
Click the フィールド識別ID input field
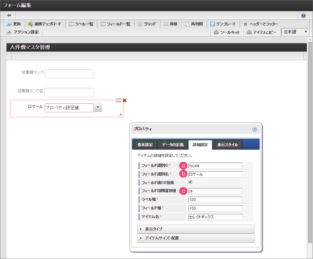pyautogui.click(x=215, y=166)
